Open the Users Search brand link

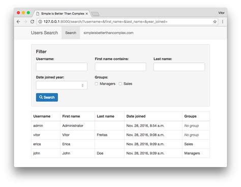44,33
